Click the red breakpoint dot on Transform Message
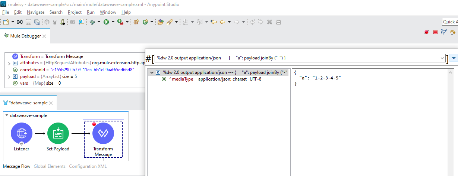This screenshot has width=458, height=176. pyautogui.click(x=94, y=124)
